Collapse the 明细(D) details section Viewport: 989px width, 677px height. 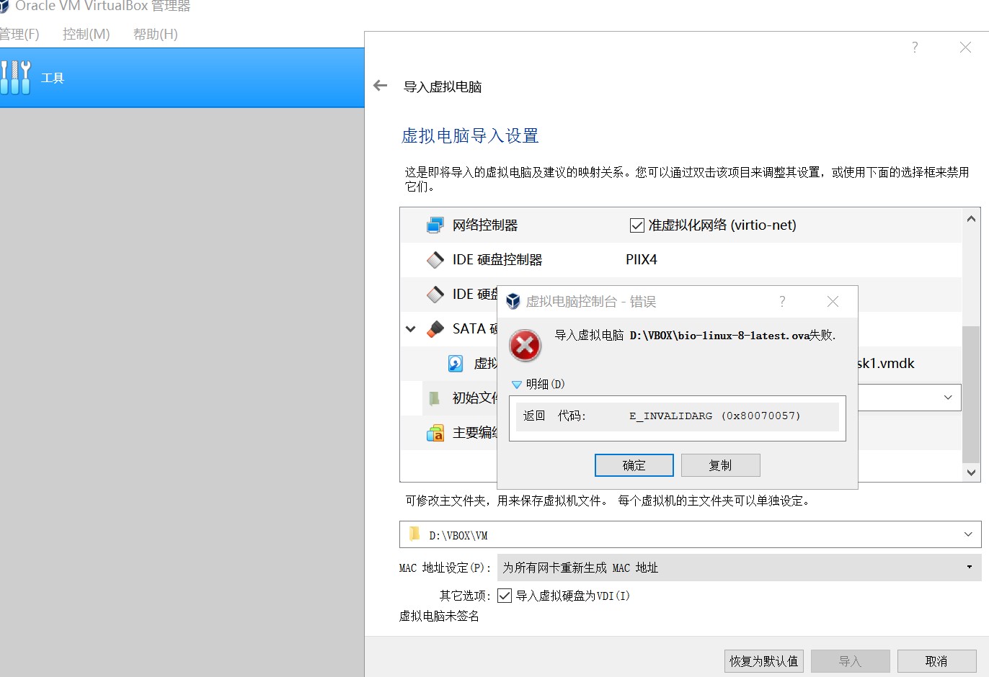point(516,385)
